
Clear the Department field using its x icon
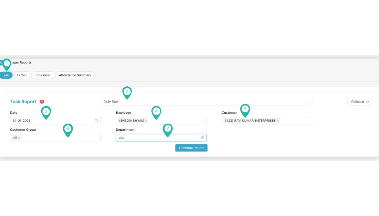pyautogui.click(x=202, y=137)
